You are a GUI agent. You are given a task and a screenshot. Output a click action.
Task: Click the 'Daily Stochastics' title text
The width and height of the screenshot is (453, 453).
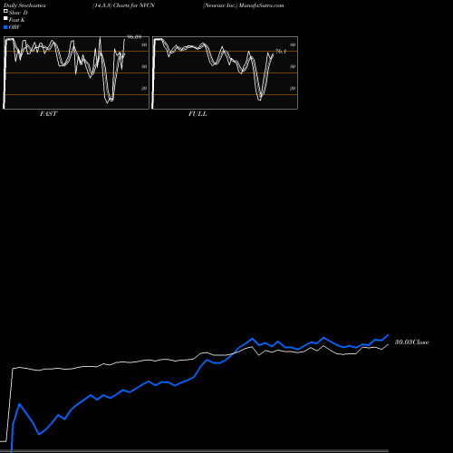pyautogui.click(x=24, y=5)
